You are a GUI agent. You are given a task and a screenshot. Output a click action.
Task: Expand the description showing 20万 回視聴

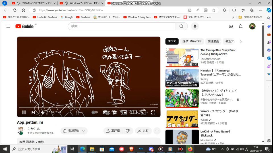pos(89,141)
